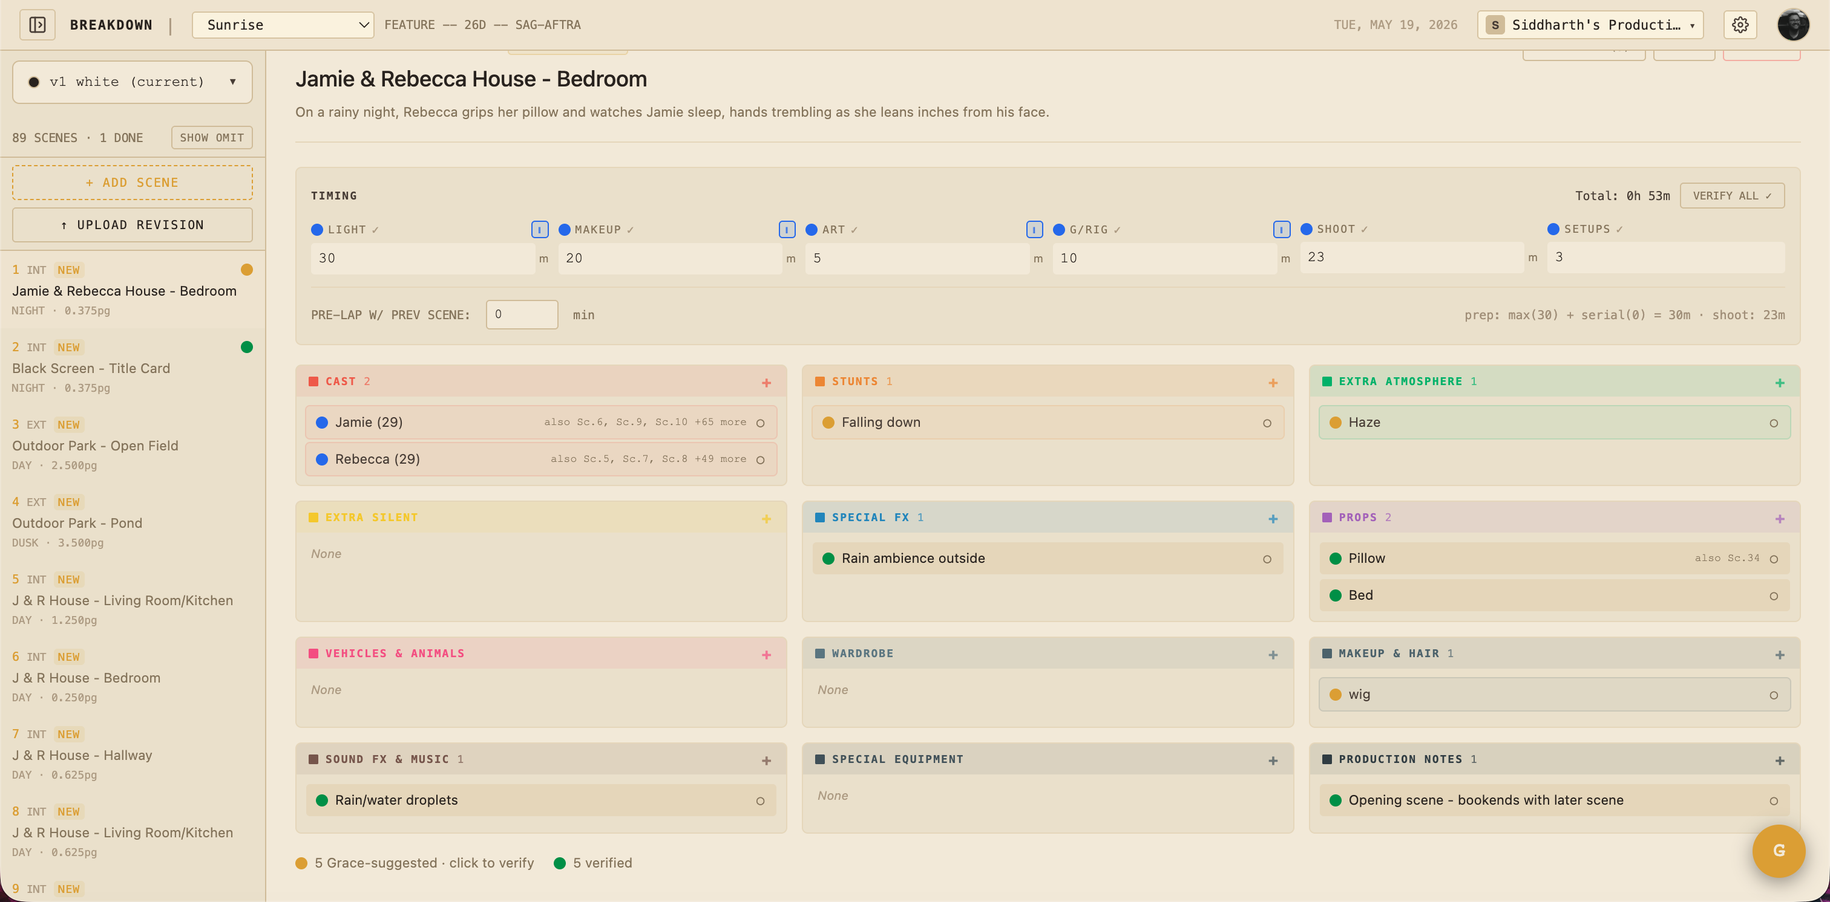Add a new Special Equipment element

1272,761
